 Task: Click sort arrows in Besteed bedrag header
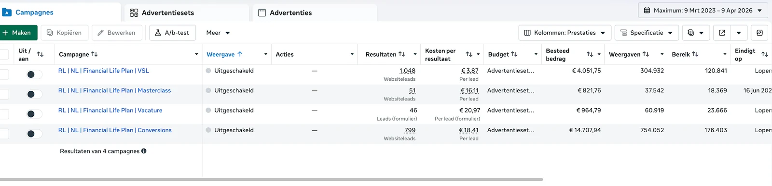click(x=590, y=54)
